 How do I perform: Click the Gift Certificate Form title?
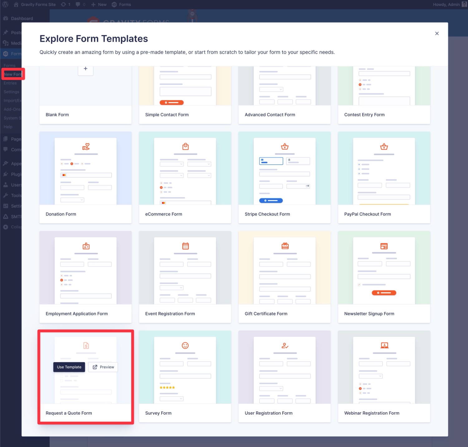pos(266,313)
